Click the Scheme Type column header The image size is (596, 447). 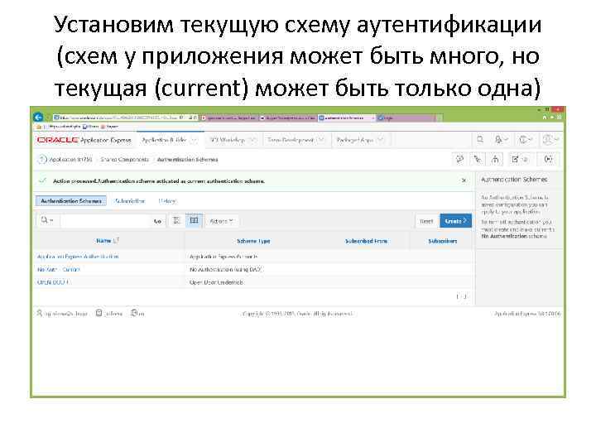click(253, 241)
